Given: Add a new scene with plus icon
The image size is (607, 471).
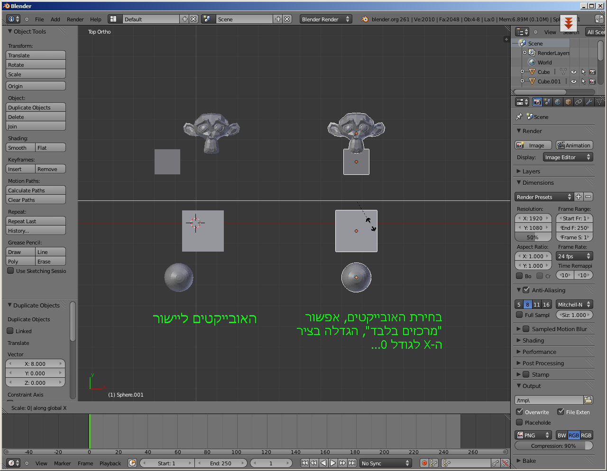Looking at the screenshot, I should click(x=278, y=19).
